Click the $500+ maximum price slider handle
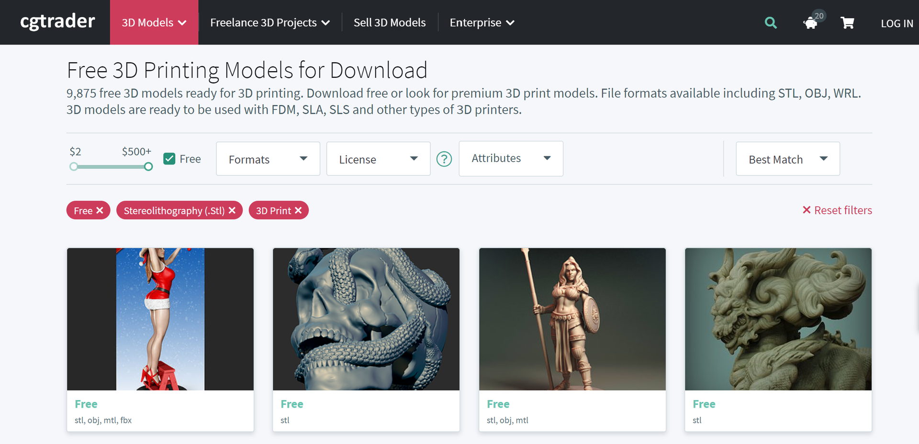The image size is (919, 444). [148, 166]
